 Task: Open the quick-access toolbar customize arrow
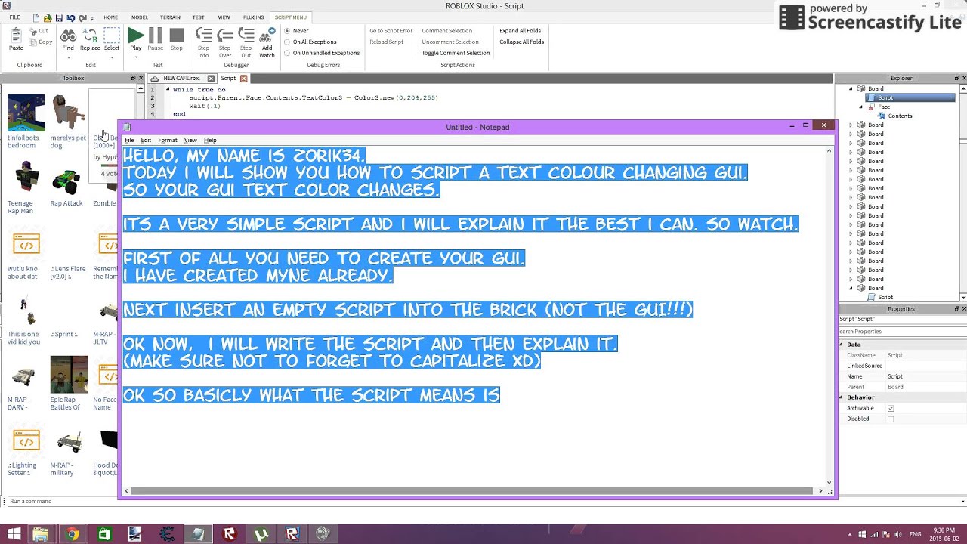pos(92,17)
